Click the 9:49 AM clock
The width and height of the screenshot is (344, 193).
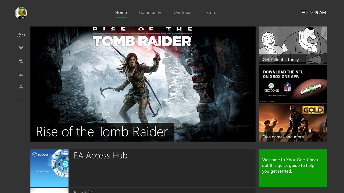click(x=318, y=12)
